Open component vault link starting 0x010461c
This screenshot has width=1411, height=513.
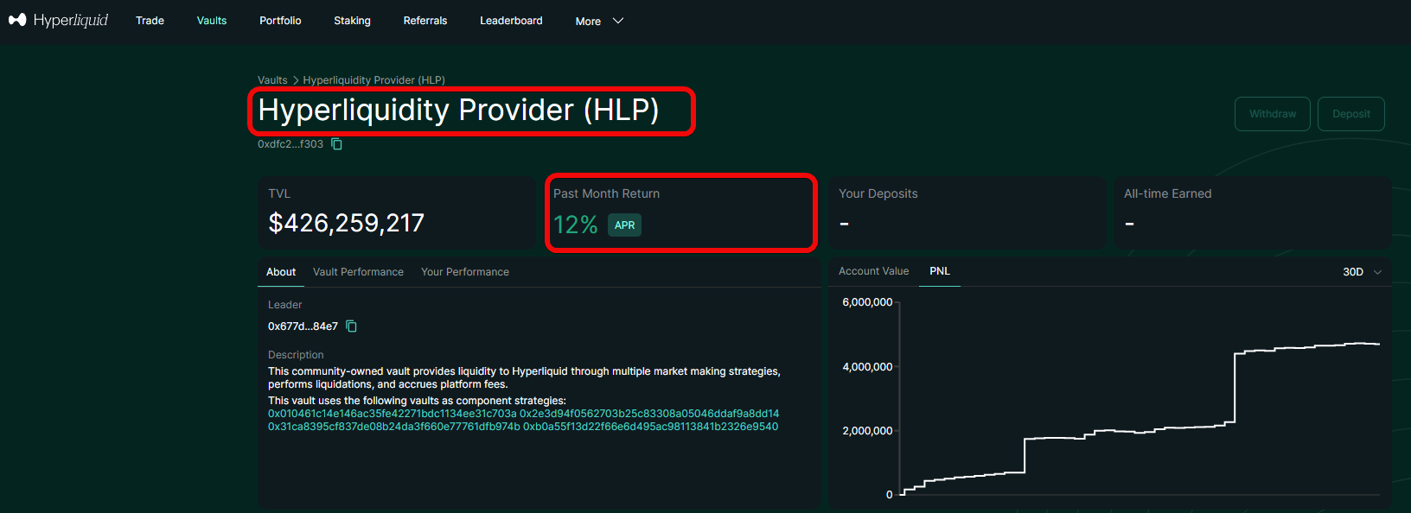click(392, 414)
